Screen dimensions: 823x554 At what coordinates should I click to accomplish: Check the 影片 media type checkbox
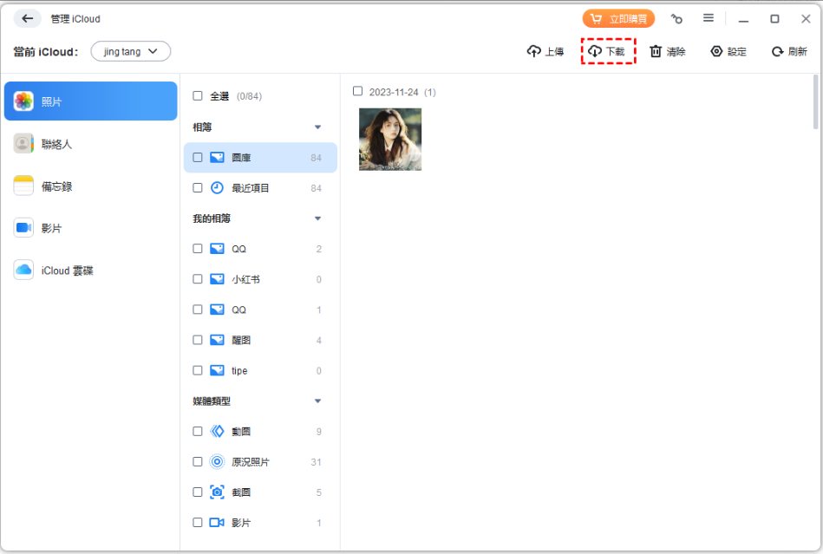tap(198, 523)
